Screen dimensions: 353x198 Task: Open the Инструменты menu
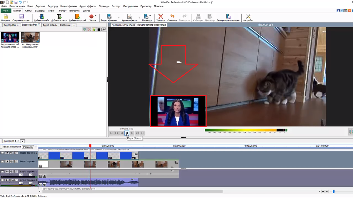click(130, 6)
